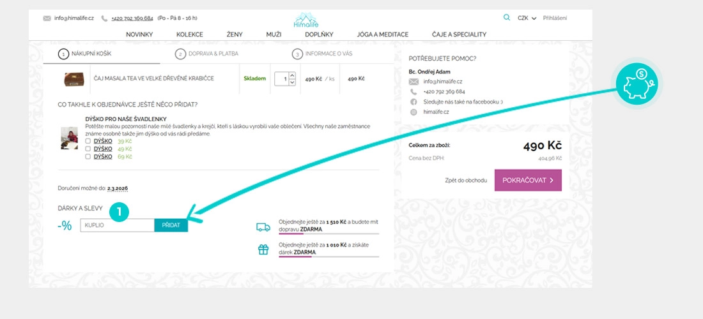
Task: Open the DOPLŇKY menu
Action: click(319, 34)
